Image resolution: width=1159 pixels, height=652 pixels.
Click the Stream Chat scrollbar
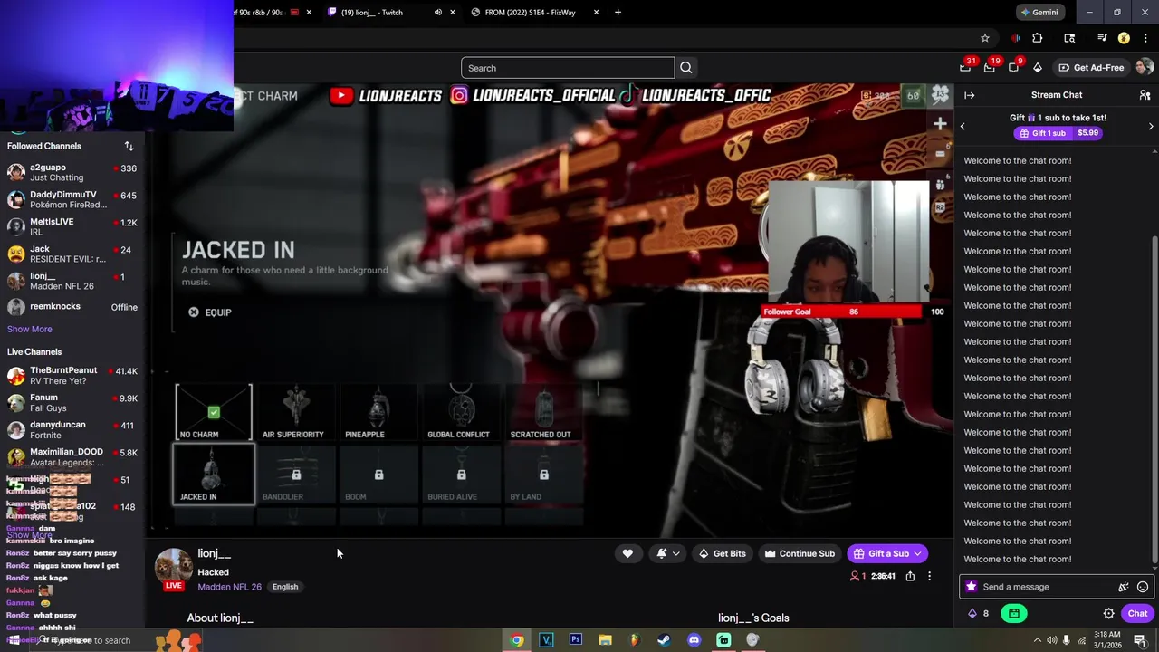1153,398
